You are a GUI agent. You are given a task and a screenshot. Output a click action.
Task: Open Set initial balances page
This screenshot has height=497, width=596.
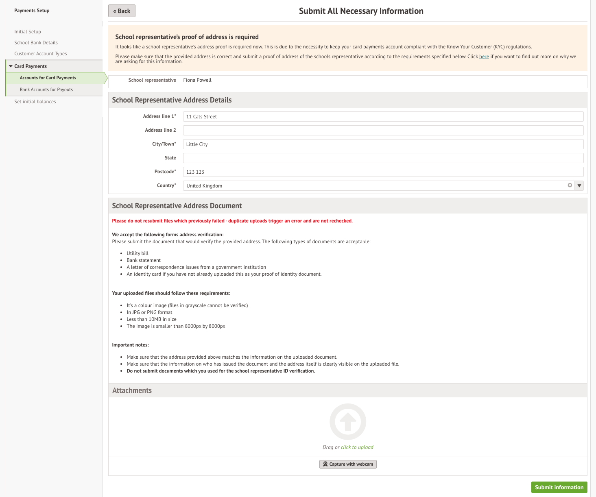tap(35, 102)
